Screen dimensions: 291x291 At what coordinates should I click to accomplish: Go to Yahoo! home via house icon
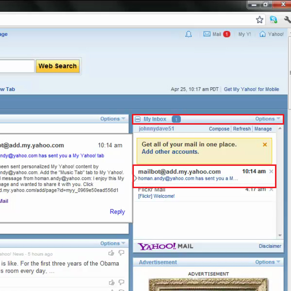click(x=262, y=34)
